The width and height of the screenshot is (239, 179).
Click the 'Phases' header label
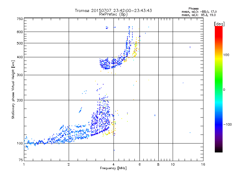tap(193, 9)
